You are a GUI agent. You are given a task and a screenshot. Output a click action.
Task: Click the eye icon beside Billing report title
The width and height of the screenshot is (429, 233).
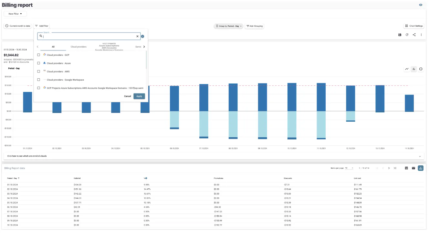pyautogui.click(x=421, y=5)
